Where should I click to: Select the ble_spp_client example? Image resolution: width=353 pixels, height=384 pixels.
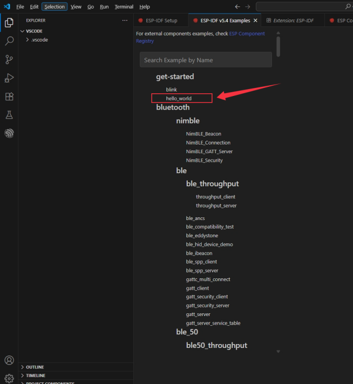point(201,262)
